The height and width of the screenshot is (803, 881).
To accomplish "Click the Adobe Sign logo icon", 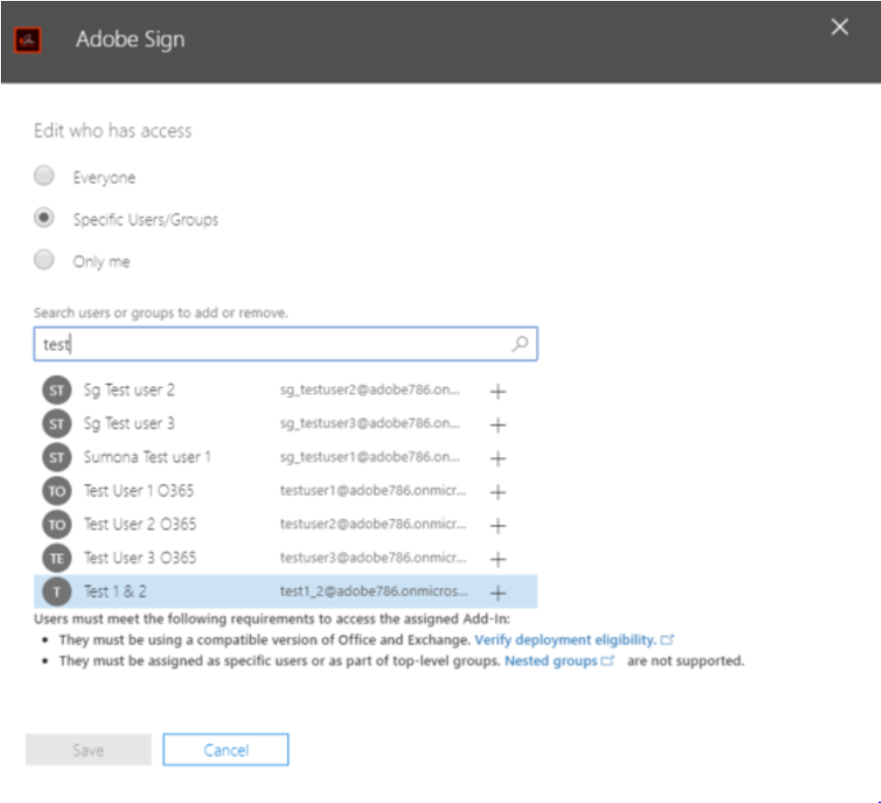I will coord(27,38).
